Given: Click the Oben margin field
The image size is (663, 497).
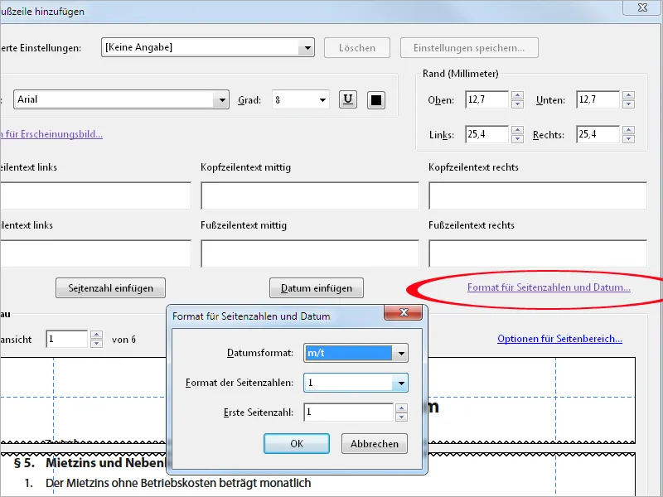Looking at the screenshot, I should 486,99.
